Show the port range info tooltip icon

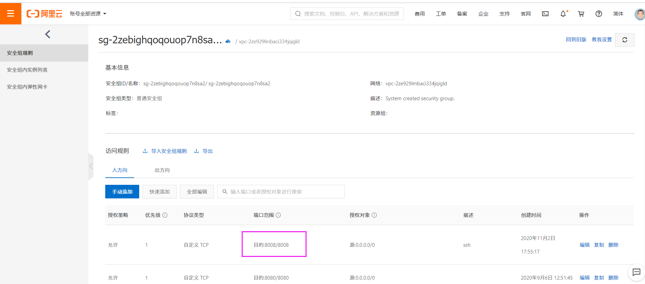(x=278, y=215)
